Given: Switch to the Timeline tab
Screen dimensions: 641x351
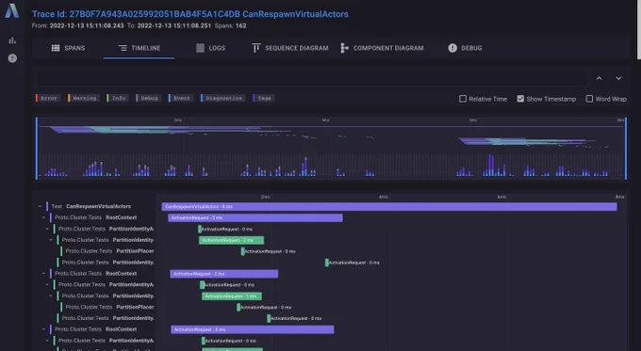Looking at the screenshot, I should (139, 48).
